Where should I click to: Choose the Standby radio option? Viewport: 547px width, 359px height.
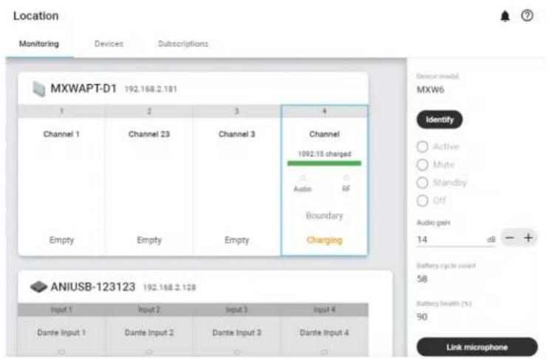(x=422, y=183)
